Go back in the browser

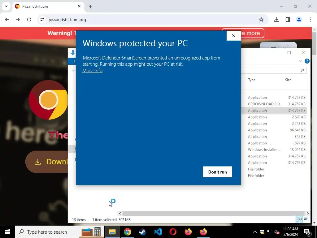7,20
